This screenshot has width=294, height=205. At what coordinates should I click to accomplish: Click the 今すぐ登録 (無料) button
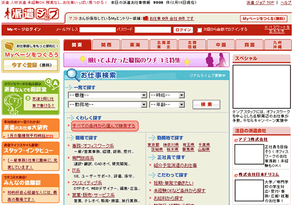tap(31, 66)
